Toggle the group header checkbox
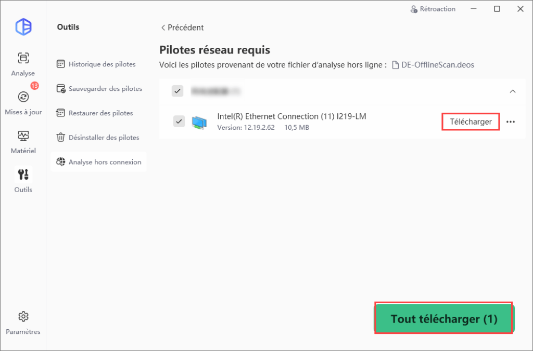Image resolution: width=533 pixels, height=351 pixels. click(x=177, y=91)
